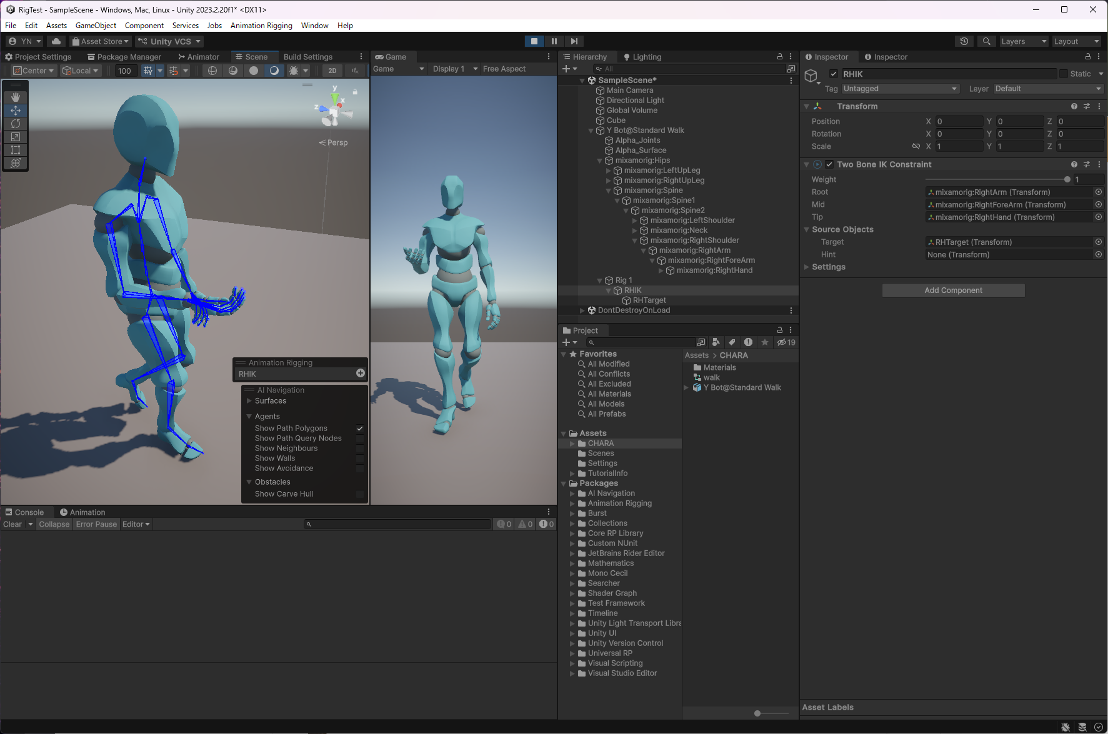Select the Rotate tool in Scene
Viewport: 1108px width, 734px height.
point(16,124)
